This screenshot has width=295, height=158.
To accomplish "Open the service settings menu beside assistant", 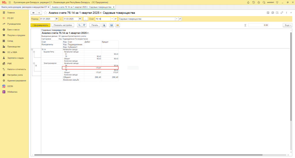I will coord(277,2).
